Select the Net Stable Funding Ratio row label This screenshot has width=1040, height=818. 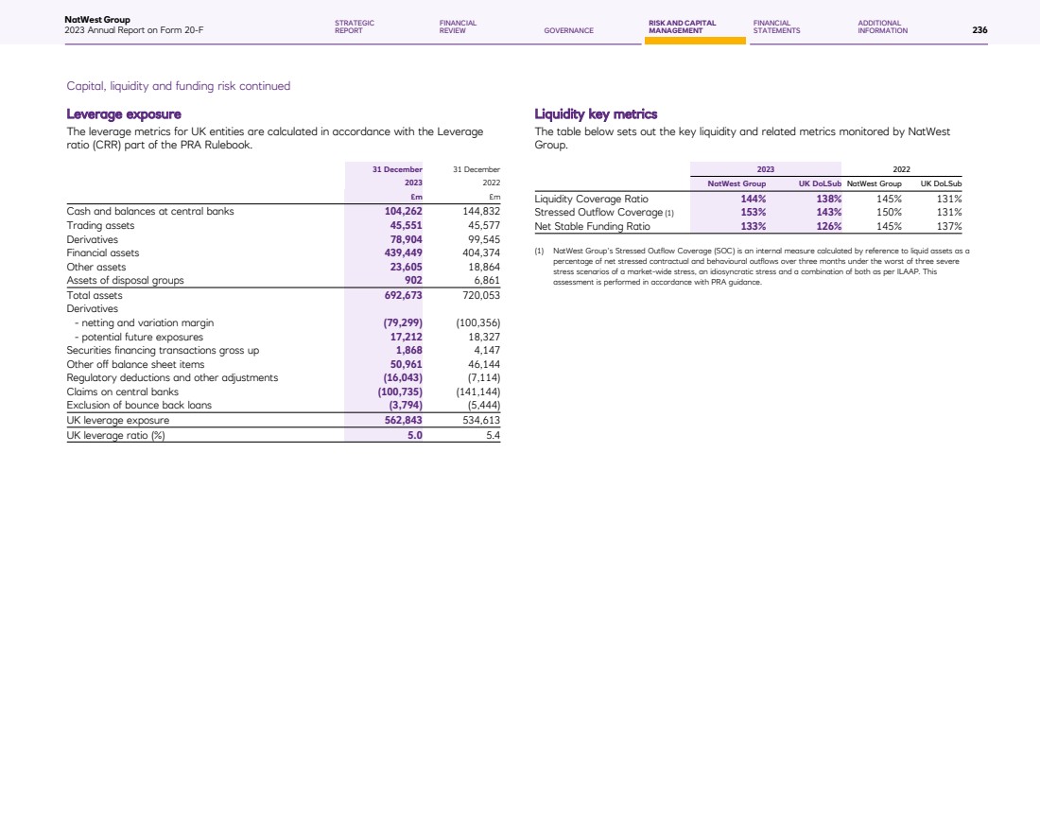tap(592, 227)
